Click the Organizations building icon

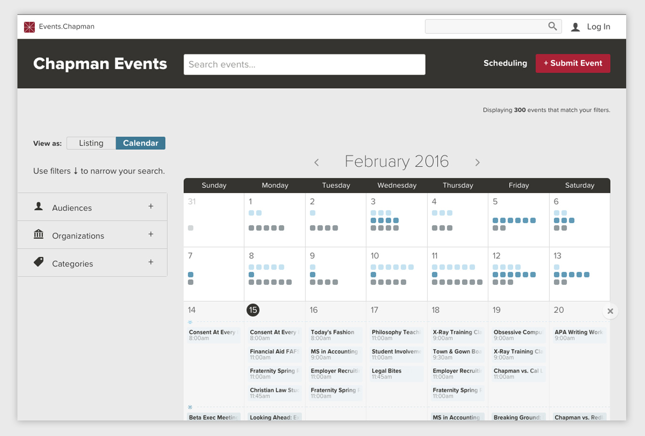coord(39,234)
